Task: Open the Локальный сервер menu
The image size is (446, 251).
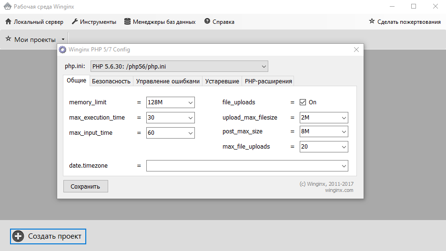Action: (x=34, y=22)
